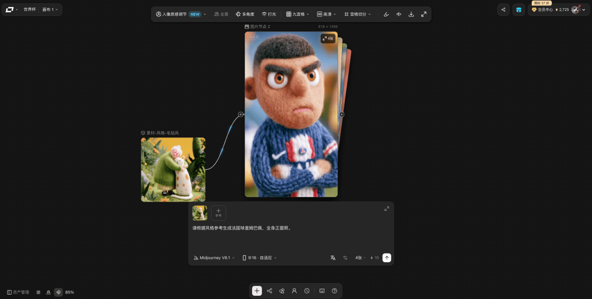The height and width of the screenshot is (299, 592).
Task: Click the 2,725 credits balance
Action: [x=562, y=10]
